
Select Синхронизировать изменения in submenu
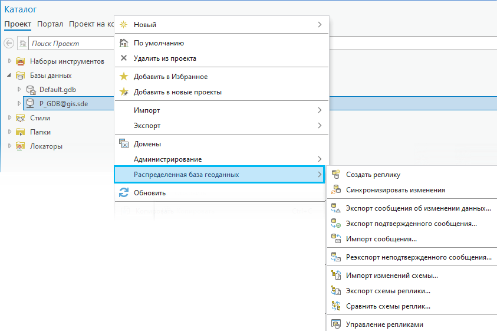[412, 190]
